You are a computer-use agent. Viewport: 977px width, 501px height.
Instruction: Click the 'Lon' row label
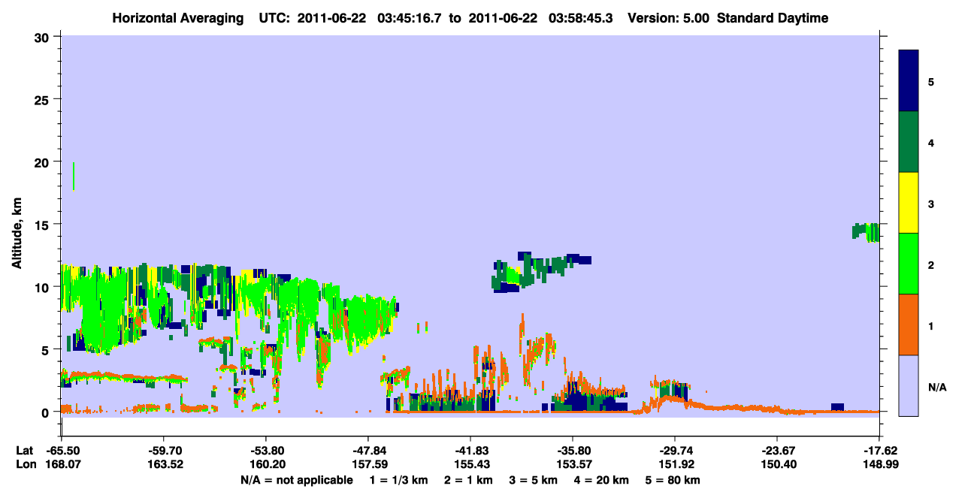(25, 465)
